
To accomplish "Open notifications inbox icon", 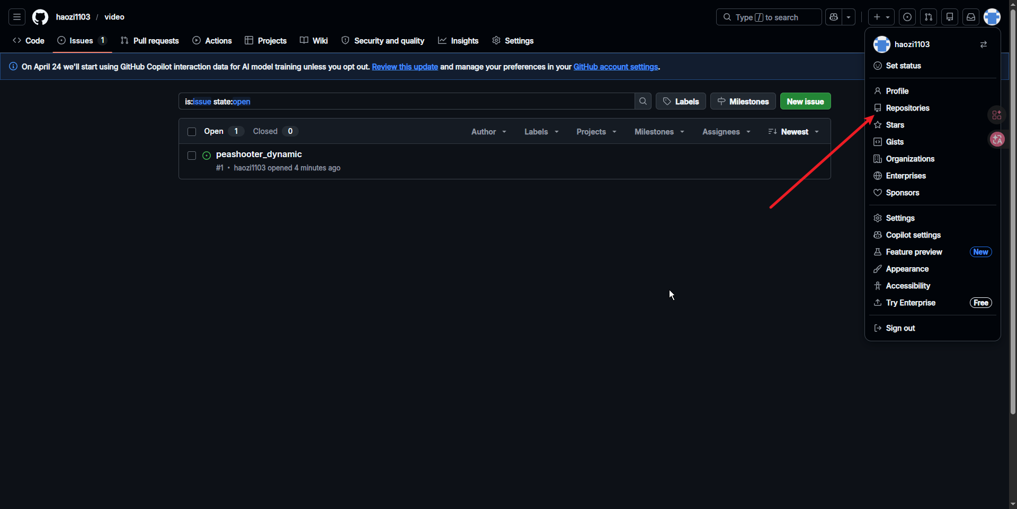I will pos(971,17).
